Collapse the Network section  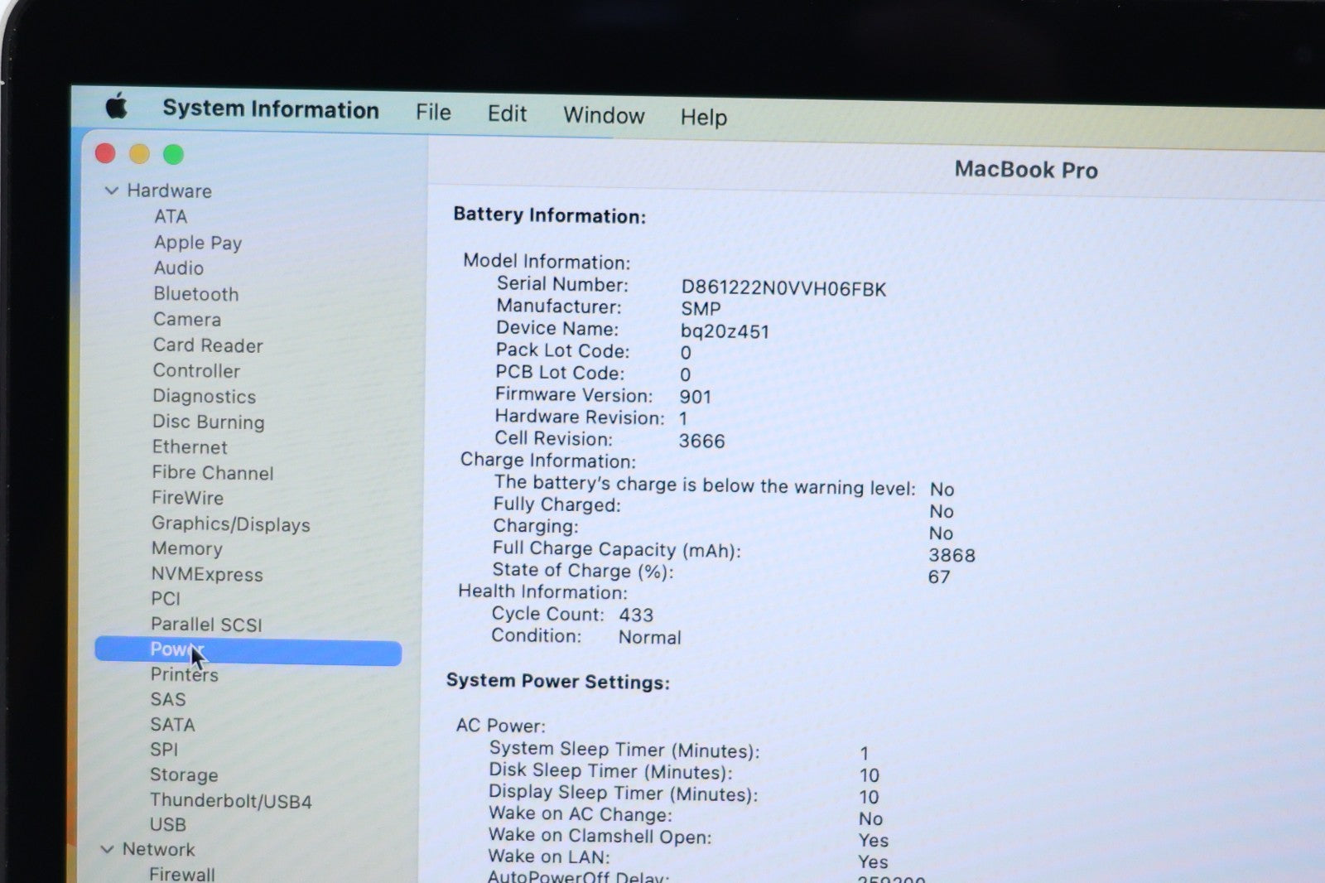[107, 849]
